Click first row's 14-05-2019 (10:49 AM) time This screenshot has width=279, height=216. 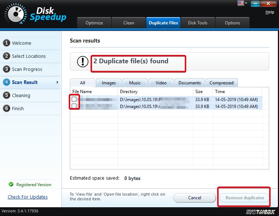coord(236,100)
